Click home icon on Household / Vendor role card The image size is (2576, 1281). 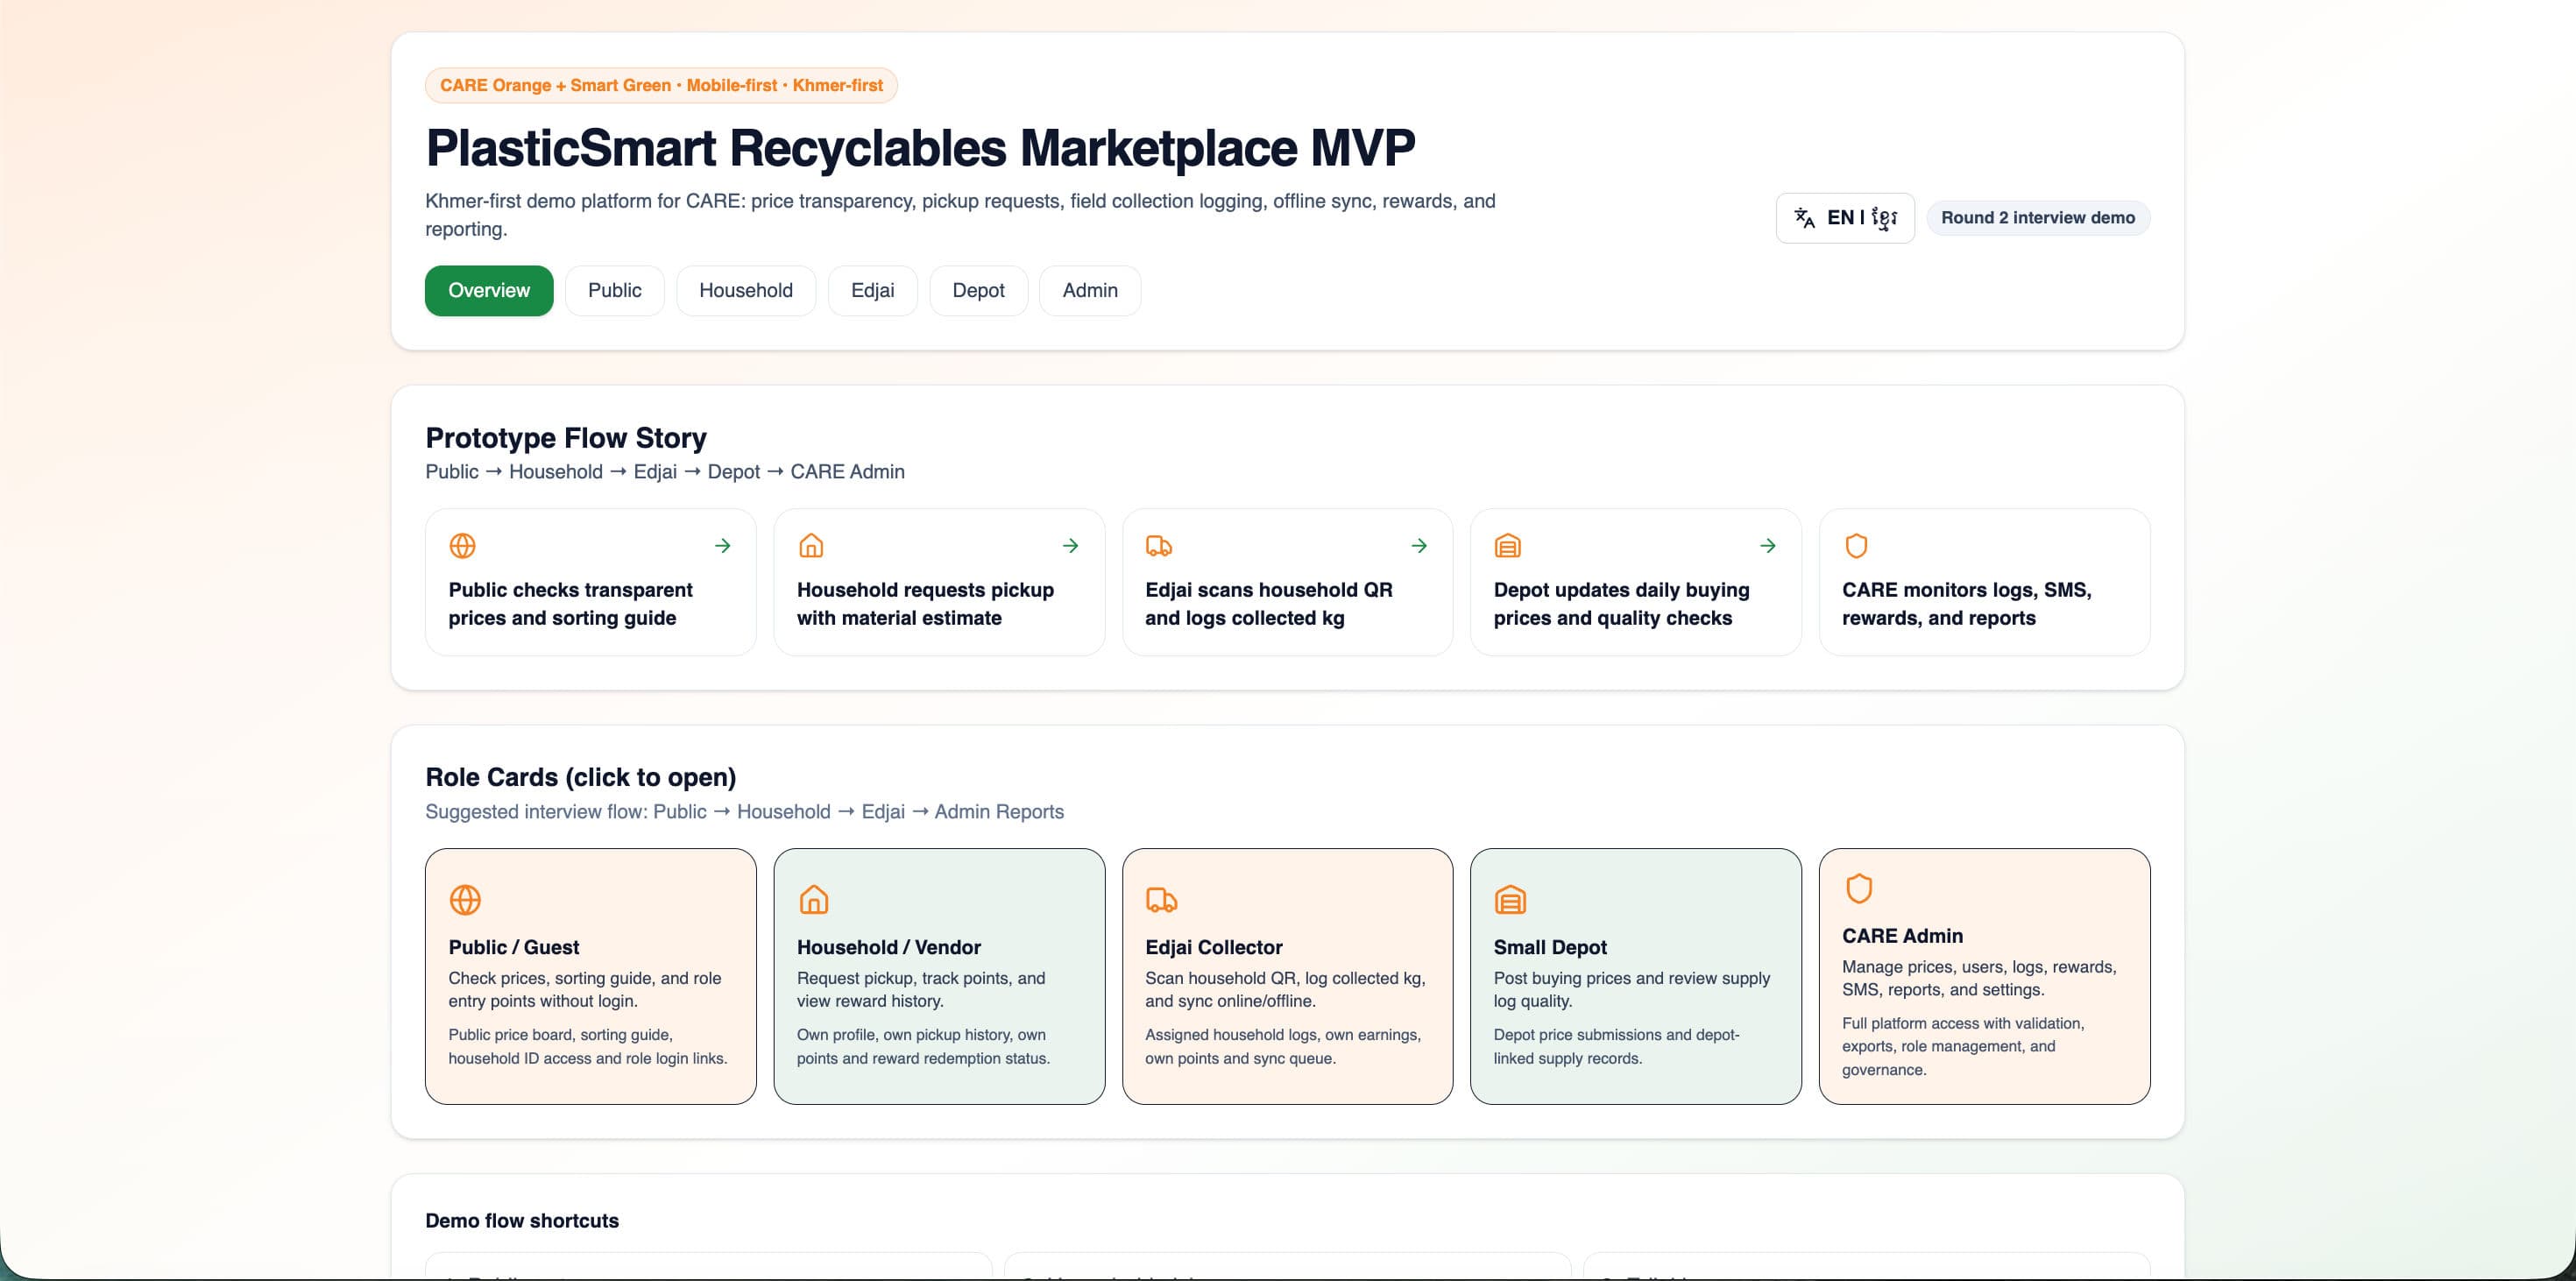[x=814, y=899]
